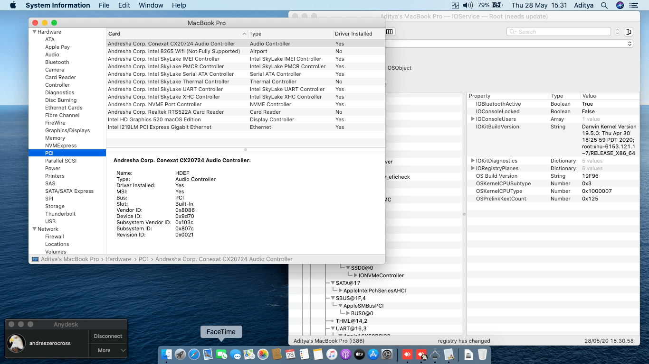Open the More dropdown in Anydesk
The image size is (649, 364).
tap(108, 350)
